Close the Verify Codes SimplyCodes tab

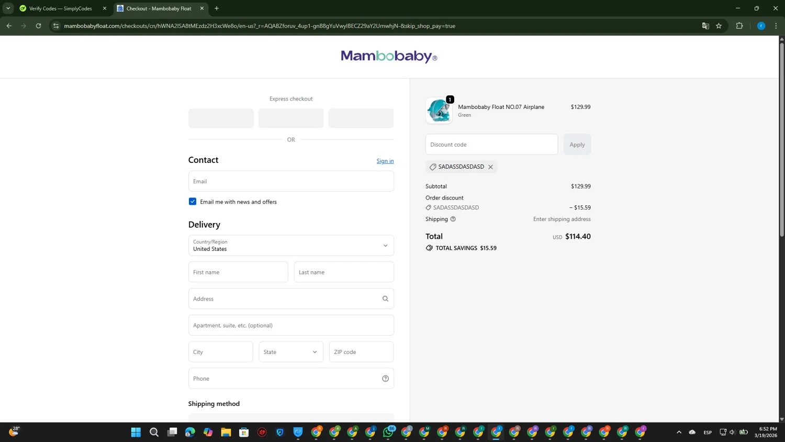click(x=104, y=8)
